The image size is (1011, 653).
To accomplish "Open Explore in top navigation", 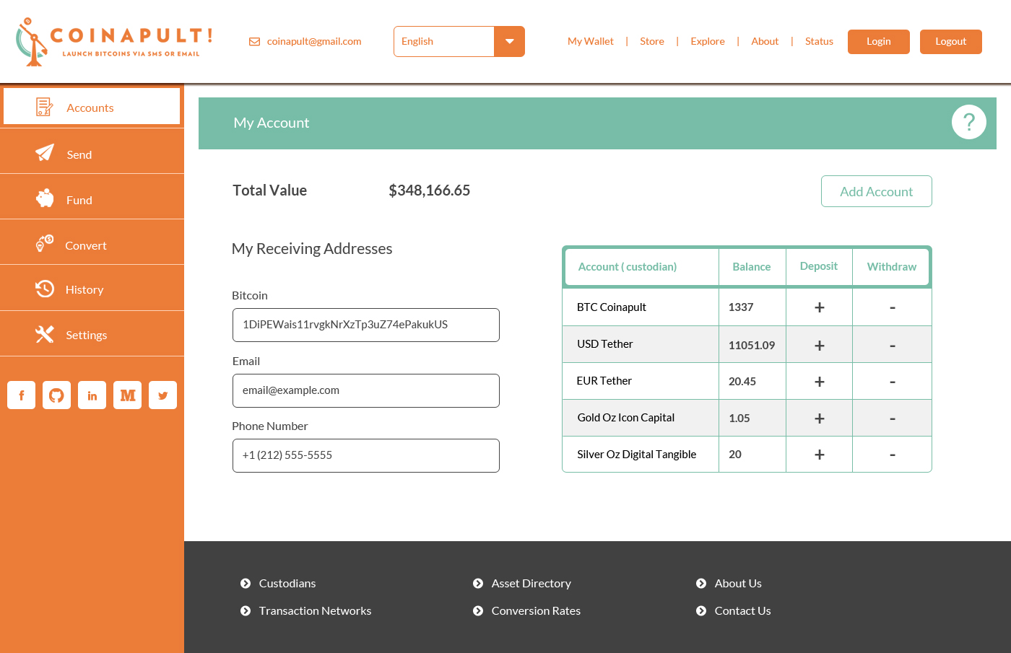I will [x=708, y=41].
